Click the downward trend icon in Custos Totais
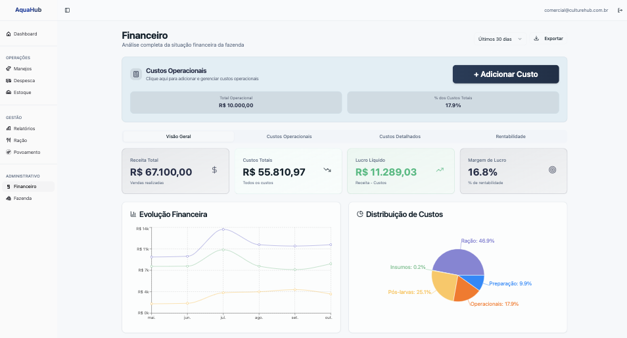 coord(327,170)
